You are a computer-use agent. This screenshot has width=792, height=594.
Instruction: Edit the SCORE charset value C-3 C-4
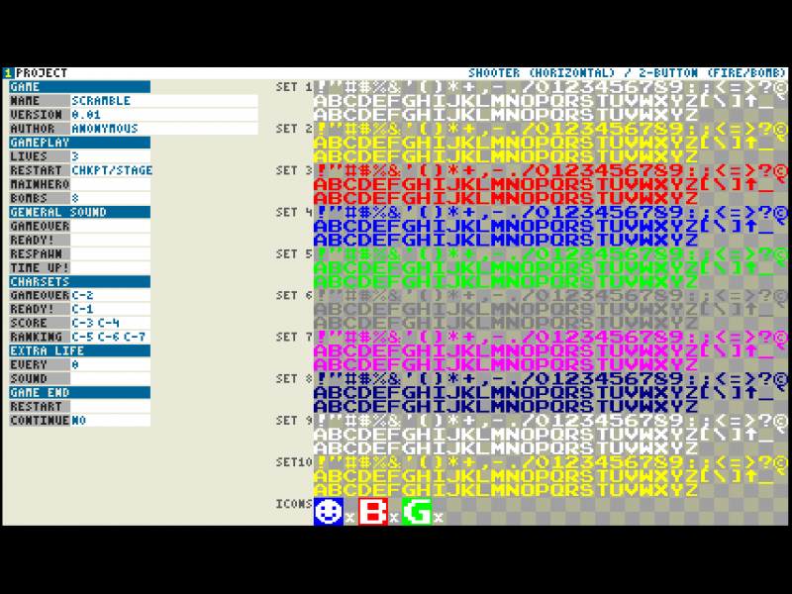110,323
